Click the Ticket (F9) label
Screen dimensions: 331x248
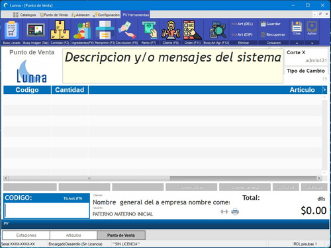click(x=73, y=198)
